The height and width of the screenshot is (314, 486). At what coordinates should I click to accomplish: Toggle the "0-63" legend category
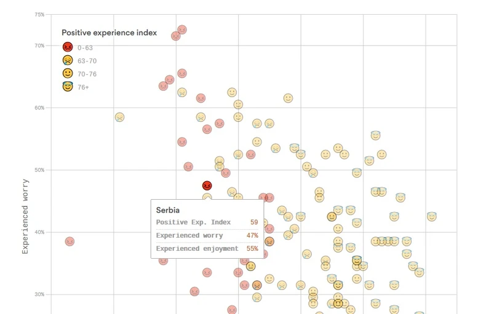(x=86, y=48)
